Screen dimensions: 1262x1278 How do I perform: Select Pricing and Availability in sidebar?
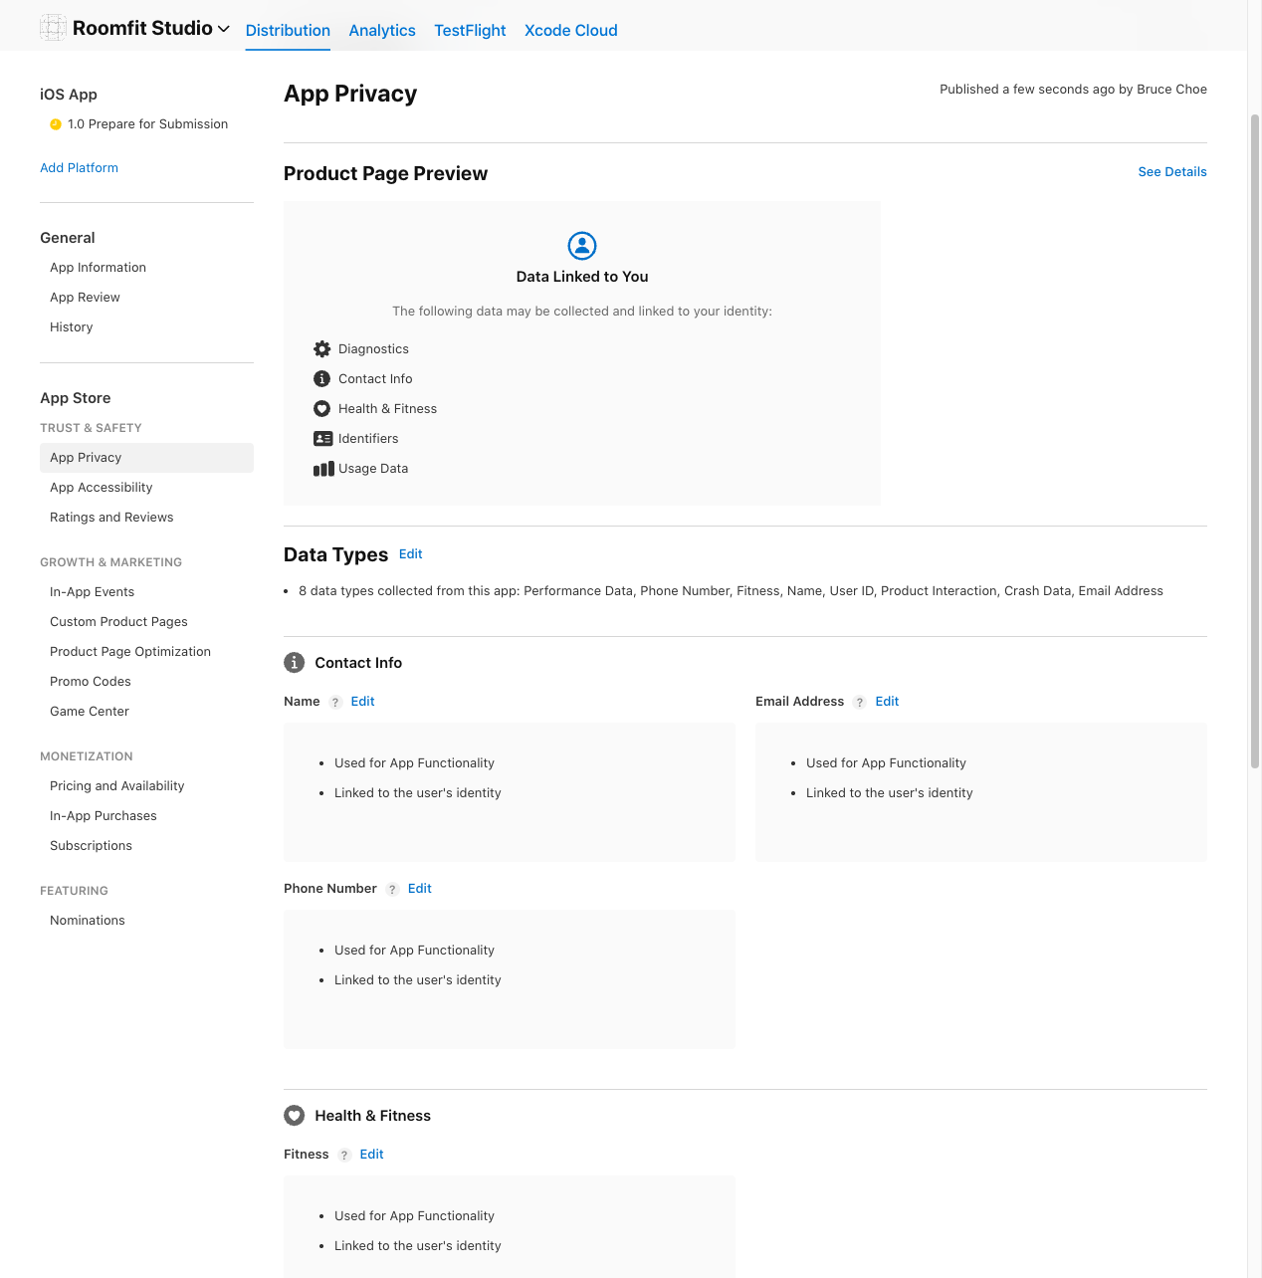coord(117,786)
